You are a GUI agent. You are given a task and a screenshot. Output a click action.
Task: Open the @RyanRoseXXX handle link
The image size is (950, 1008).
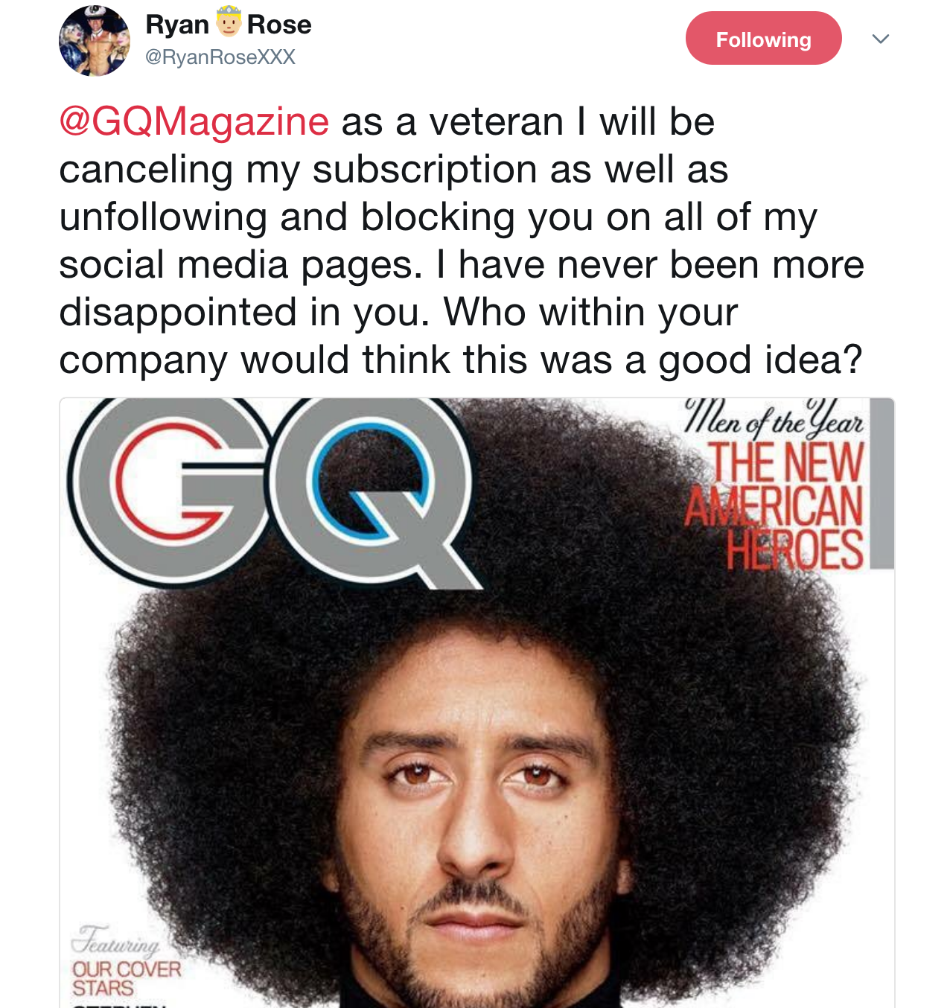220,57
